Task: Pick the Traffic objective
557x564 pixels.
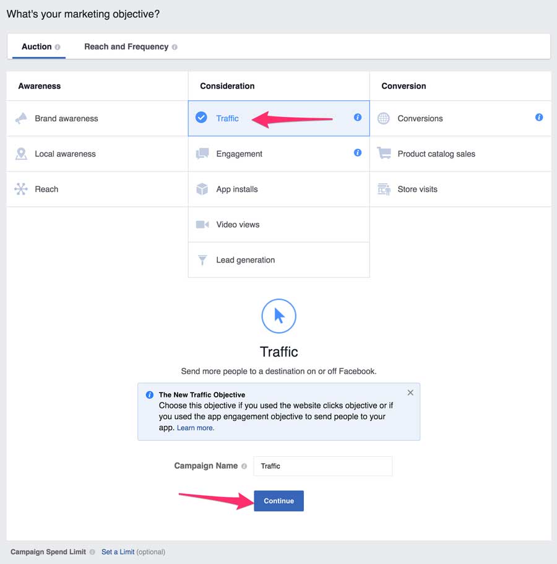Action: [x=278, y=118]
